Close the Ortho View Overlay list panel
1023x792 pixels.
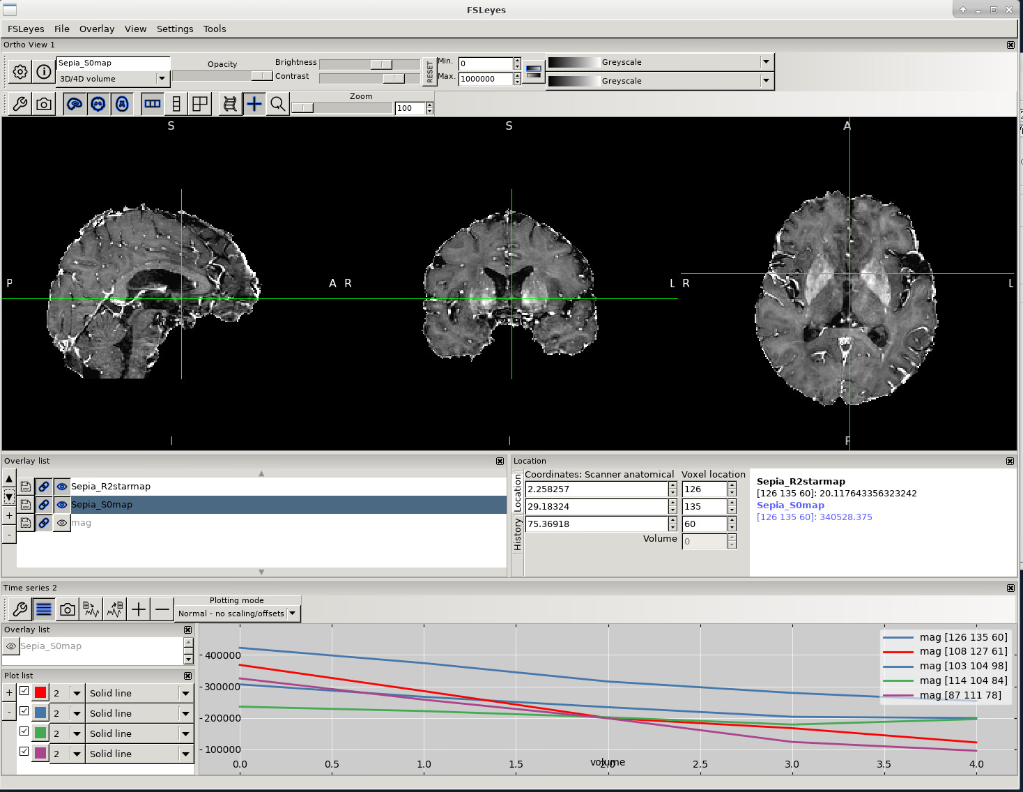(x=500, y=461)
